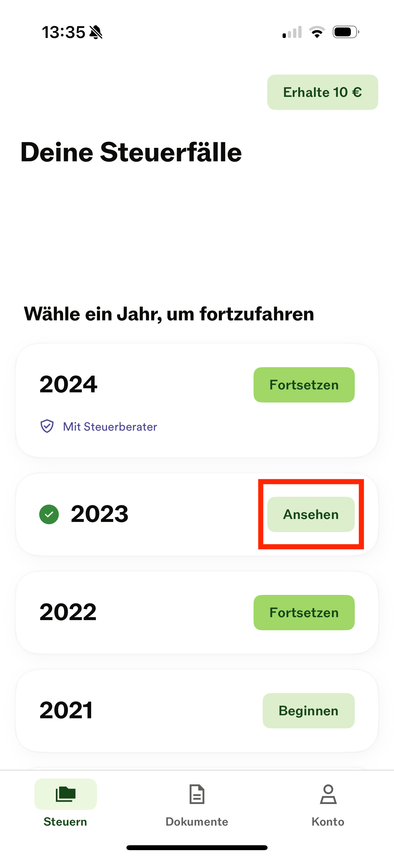Image resolution: width=394 pixels, height=858 pixels.
Task: Tap the shield icon beside Mit Steuerberater
Action: [x=47, y=426]
